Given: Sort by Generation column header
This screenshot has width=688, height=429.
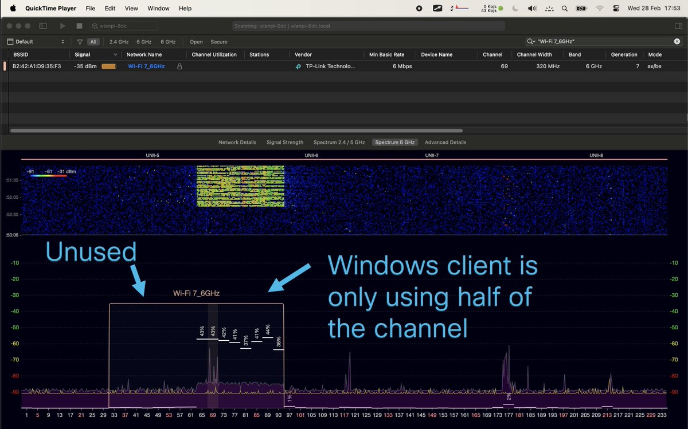Looking at the screenshot, I should (x=624, y=54).
